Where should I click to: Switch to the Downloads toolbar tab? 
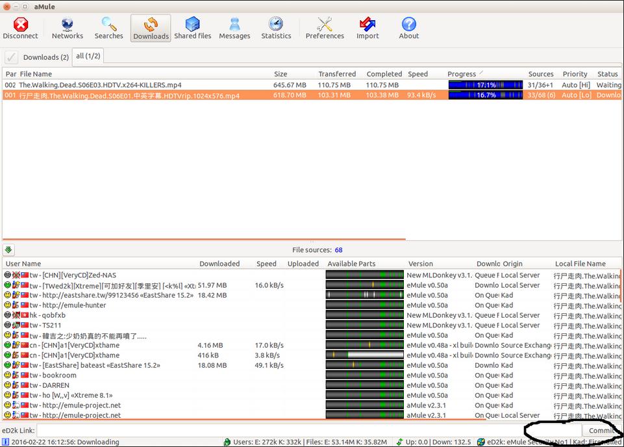point(151,29)
